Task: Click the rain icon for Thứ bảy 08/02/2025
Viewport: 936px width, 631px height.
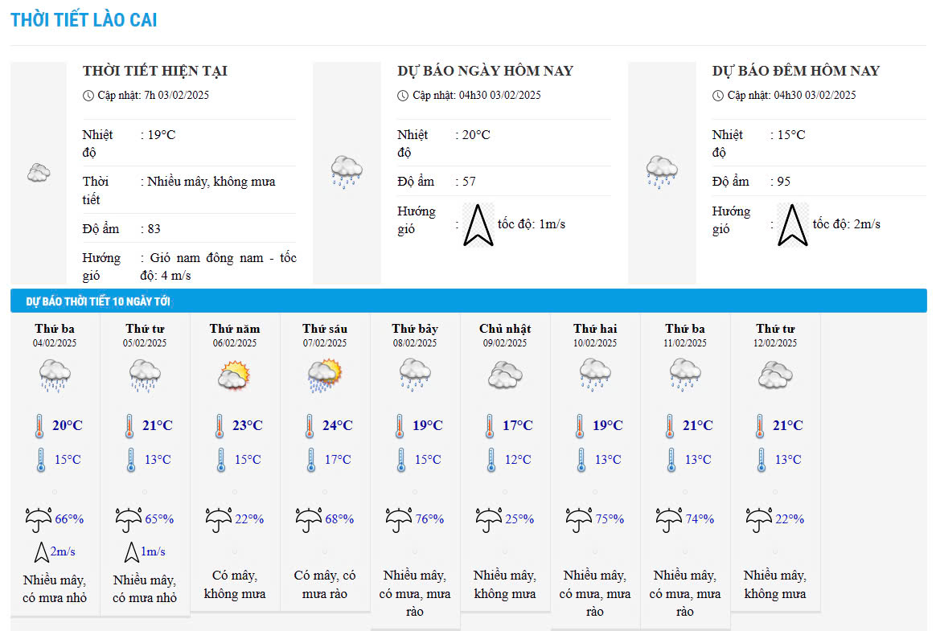Action: coord(415,375)
